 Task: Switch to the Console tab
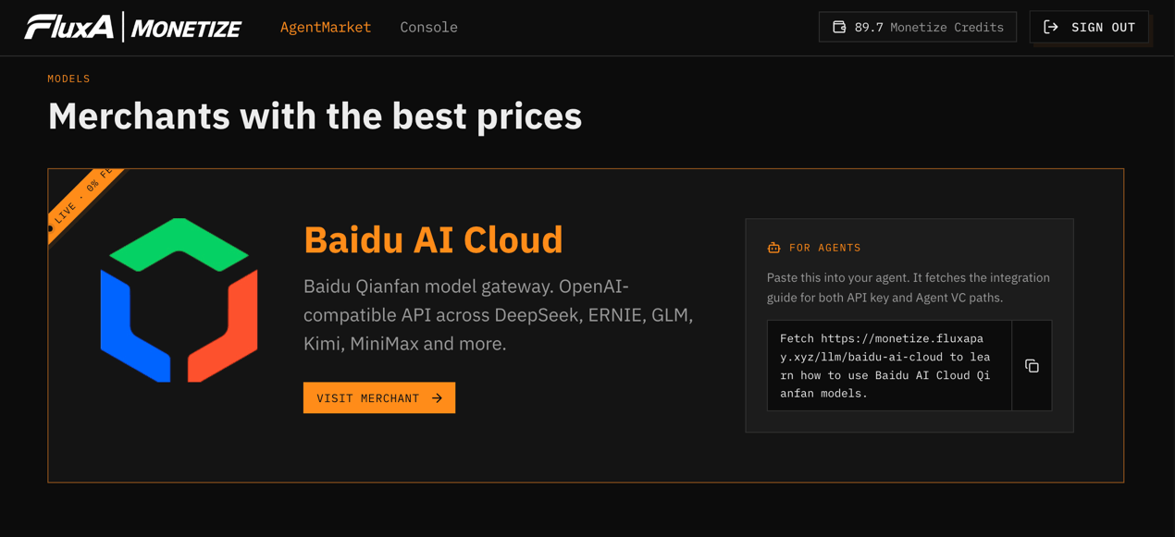(428, 27)
